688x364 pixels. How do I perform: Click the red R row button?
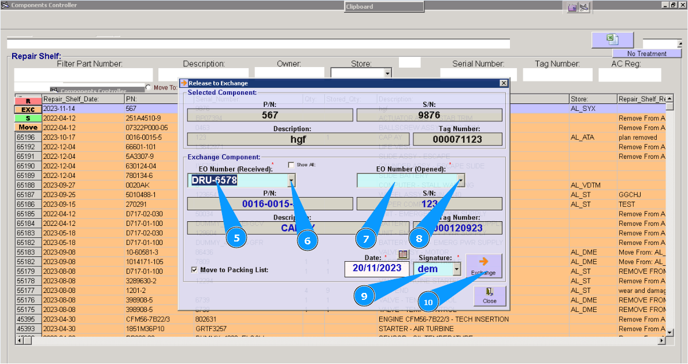pos(28,101)
